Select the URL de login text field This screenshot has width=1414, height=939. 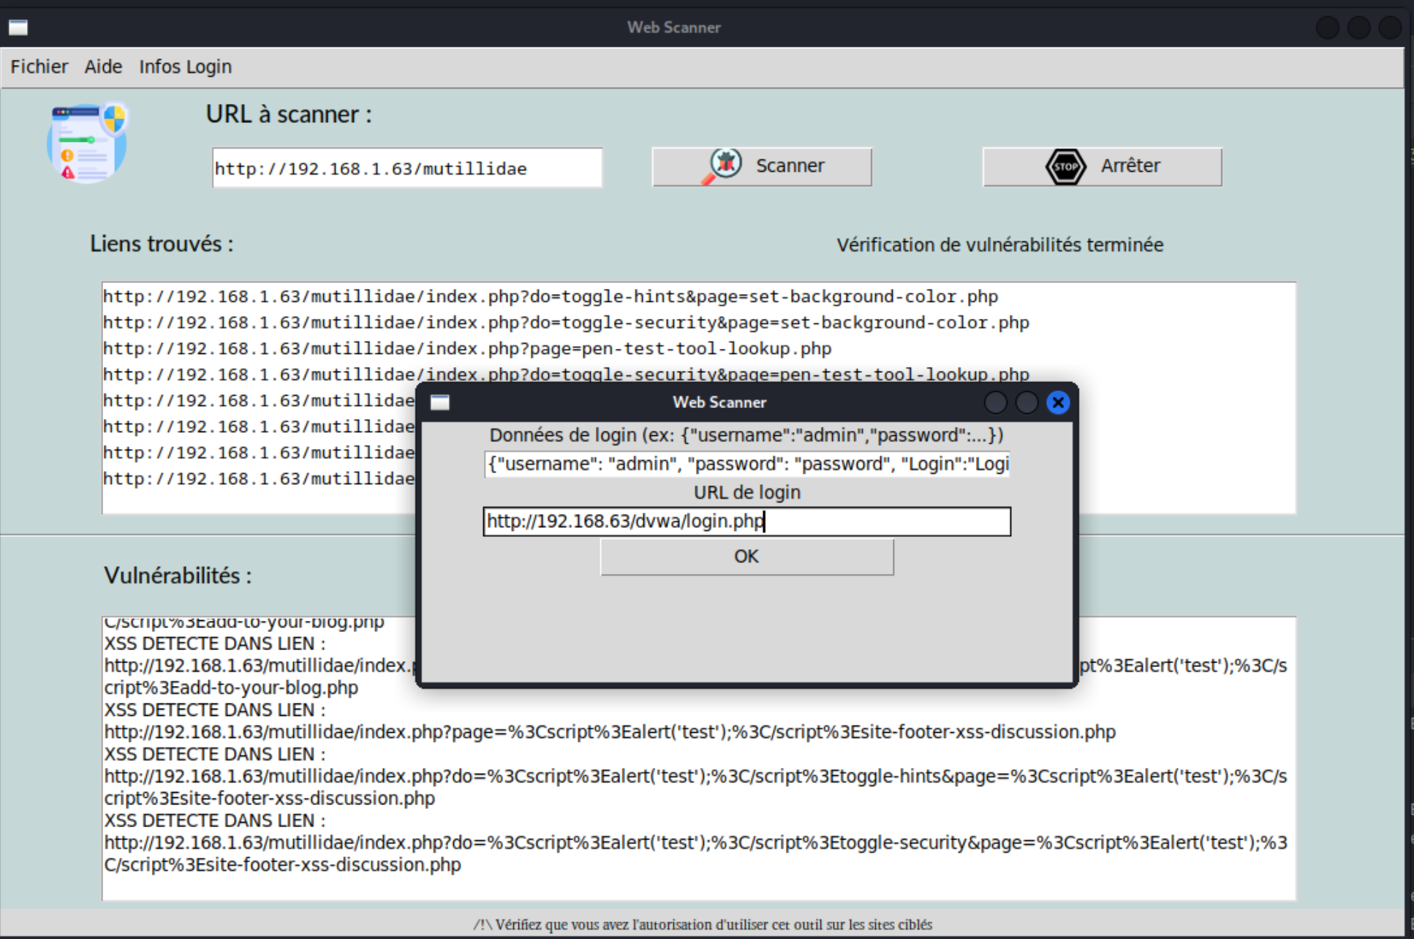pyautogui.click(x=746, y=521)
